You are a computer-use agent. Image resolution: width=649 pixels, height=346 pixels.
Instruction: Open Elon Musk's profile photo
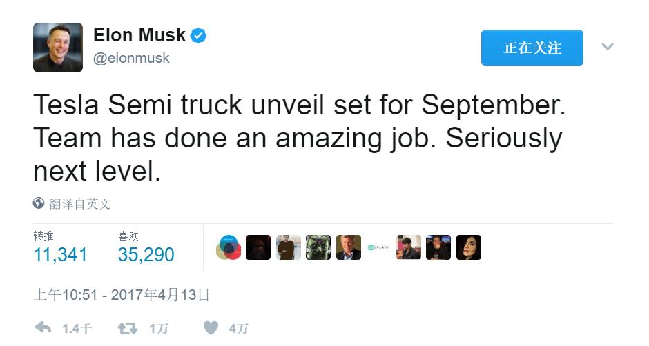(58, 48)
